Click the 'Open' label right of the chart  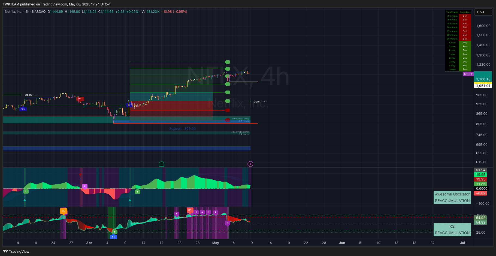pos(260,102)
